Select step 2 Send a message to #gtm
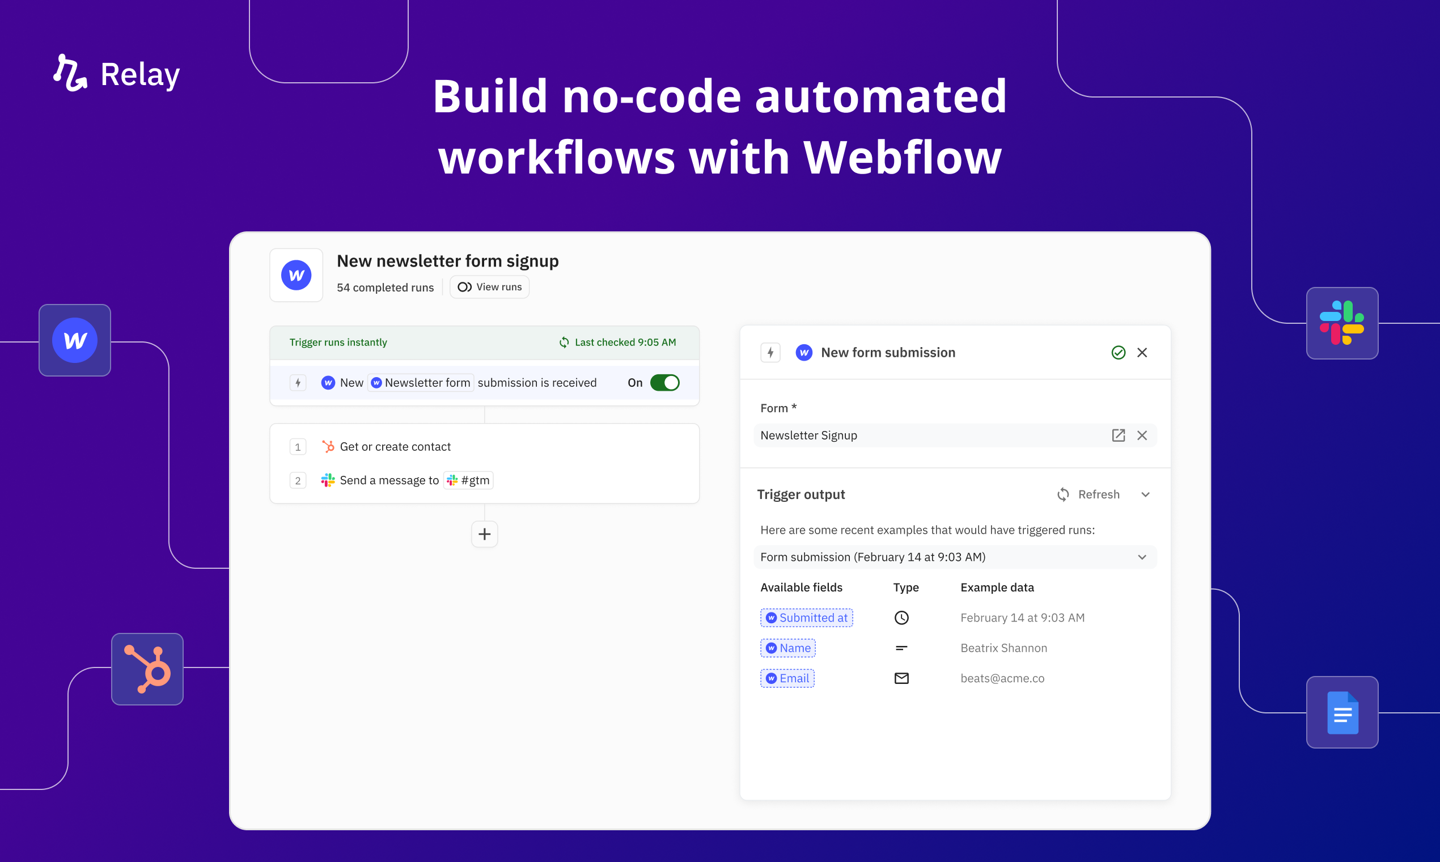The height and width of the screenshot is (862, 1440). pos(389,480)
